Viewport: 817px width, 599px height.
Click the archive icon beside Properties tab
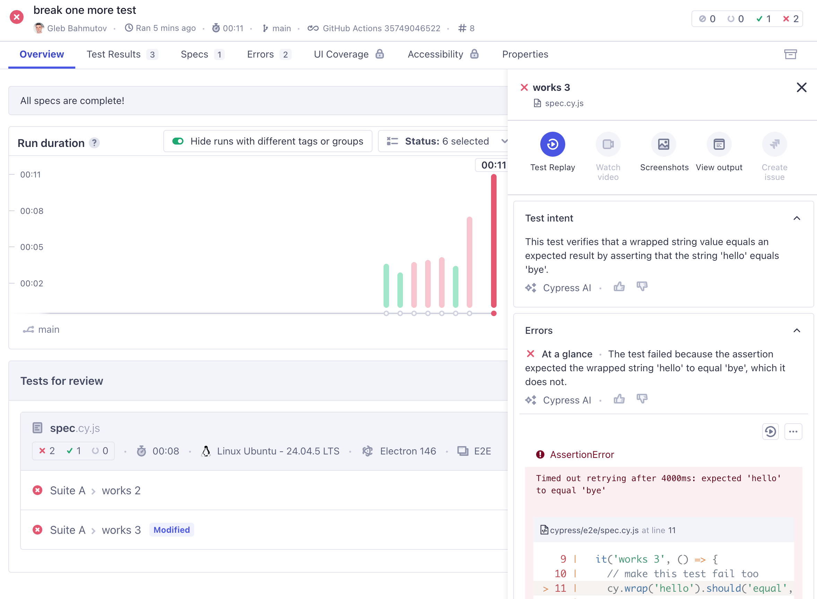point(790,54)
